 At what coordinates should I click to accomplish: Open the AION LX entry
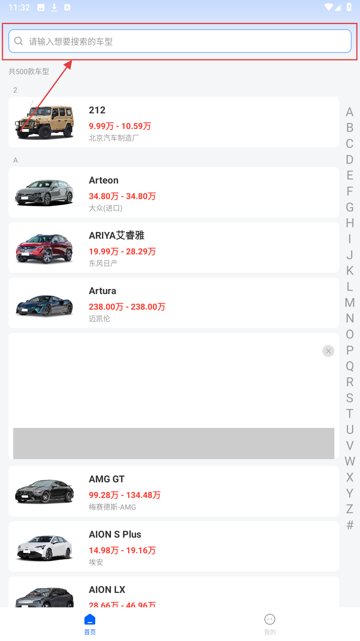click(x=174, y=593)
